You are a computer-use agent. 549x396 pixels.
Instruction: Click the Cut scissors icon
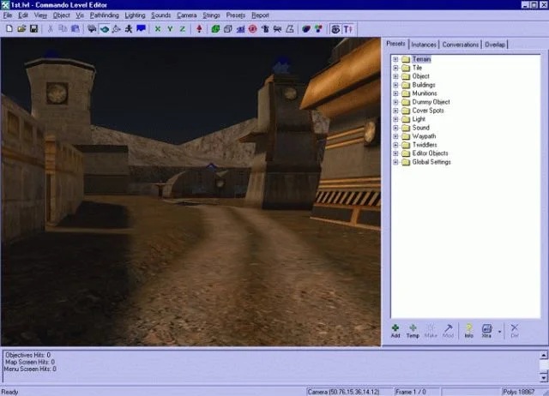point(51,28)
